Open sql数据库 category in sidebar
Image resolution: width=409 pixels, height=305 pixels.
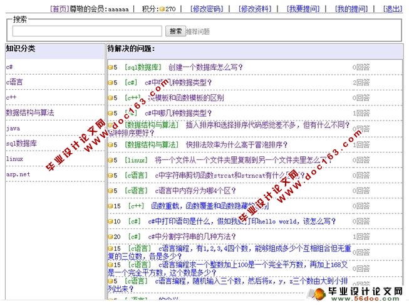21,143
